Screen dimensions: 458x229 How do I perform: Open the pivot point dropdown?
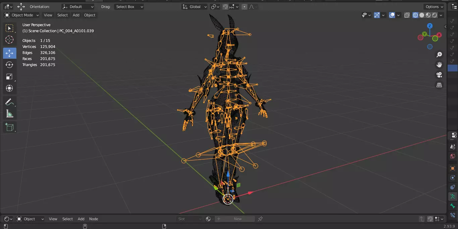point(215,7)
